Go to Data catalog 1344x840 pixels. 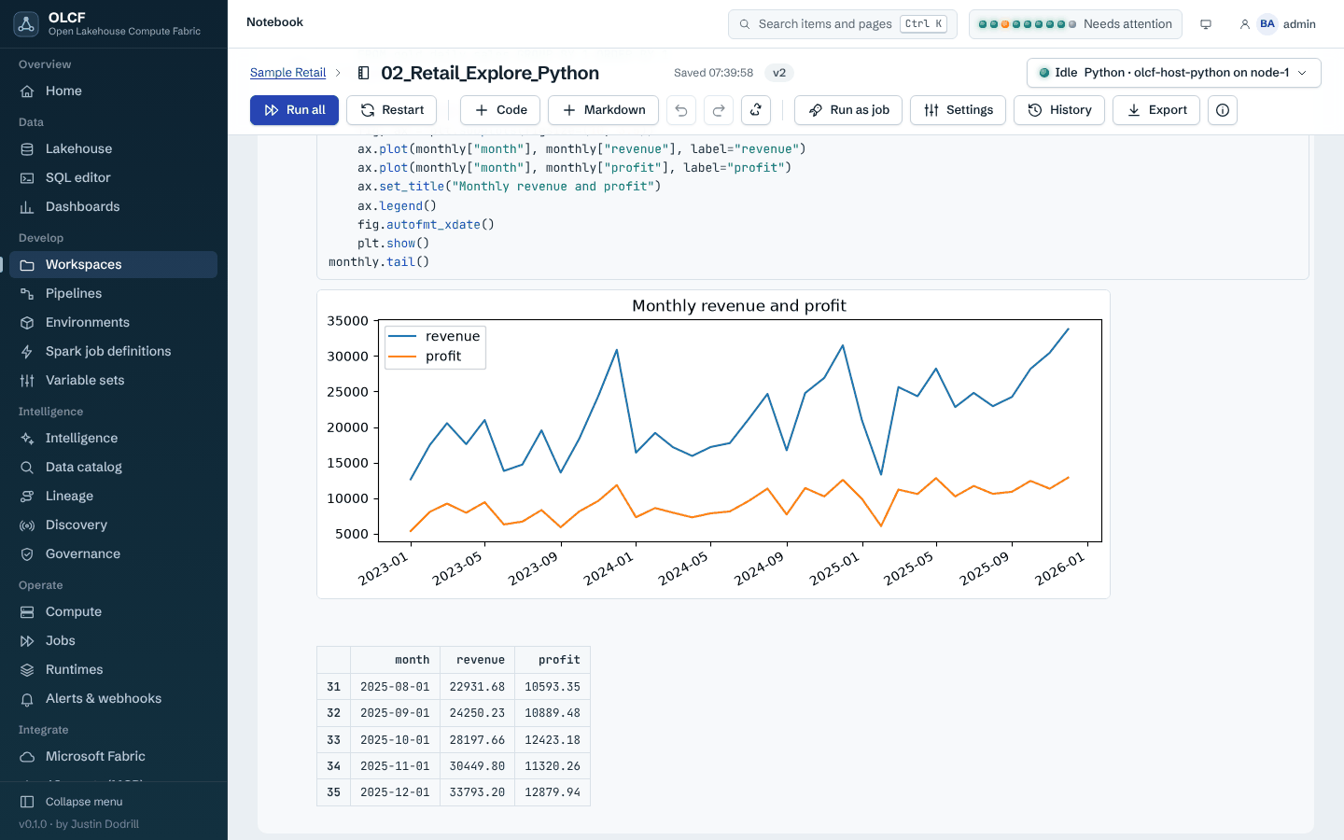pos(113,467)
